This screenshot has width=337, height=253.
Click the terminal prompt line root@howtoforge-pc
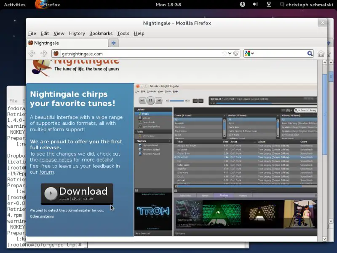click(x=45, y=245)
